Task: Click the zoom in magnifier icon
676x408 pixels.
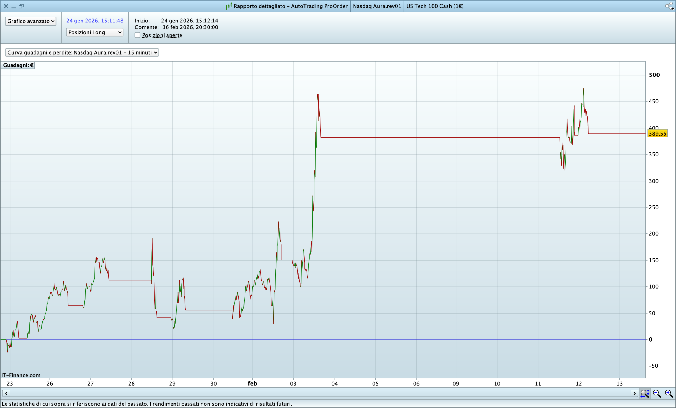Action: coord(669,393)
